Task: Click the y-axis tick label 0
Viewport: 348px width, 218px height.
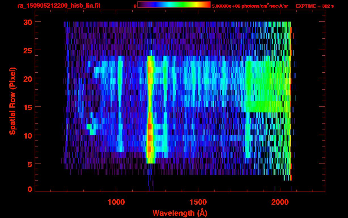Action: [x=29, y=189]
